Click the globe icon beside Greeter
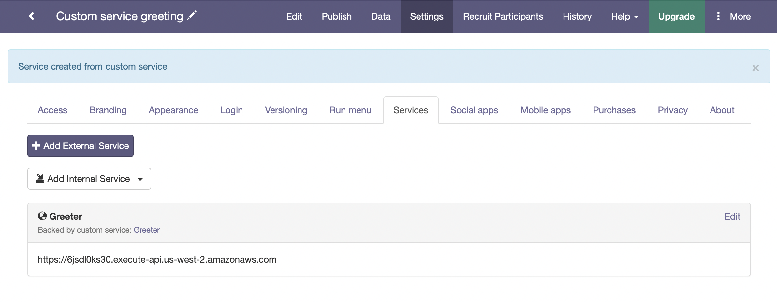 pos(42,215)
